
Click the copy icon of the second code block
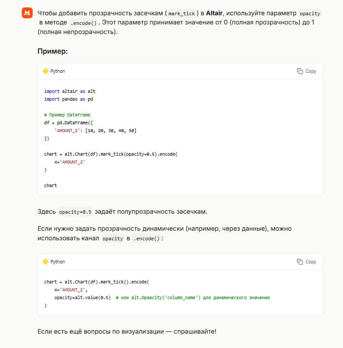300,262
